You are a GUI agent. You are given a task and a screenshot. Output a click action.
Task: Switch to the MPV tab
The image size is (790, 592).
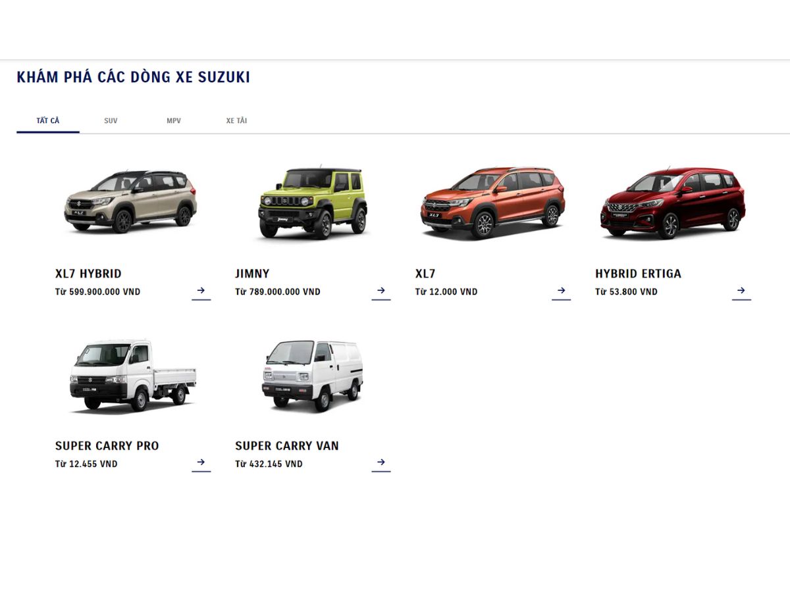[x=174, y=121]
